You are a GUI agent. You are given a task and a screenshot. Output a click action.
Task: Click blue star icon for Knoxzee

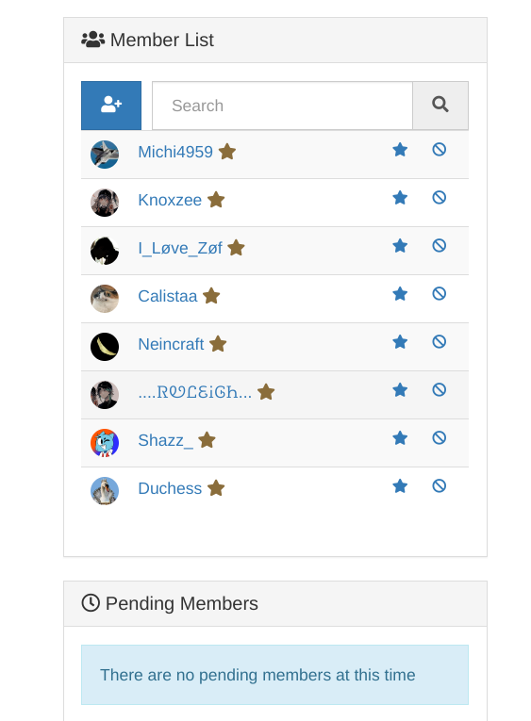point(400,198)
